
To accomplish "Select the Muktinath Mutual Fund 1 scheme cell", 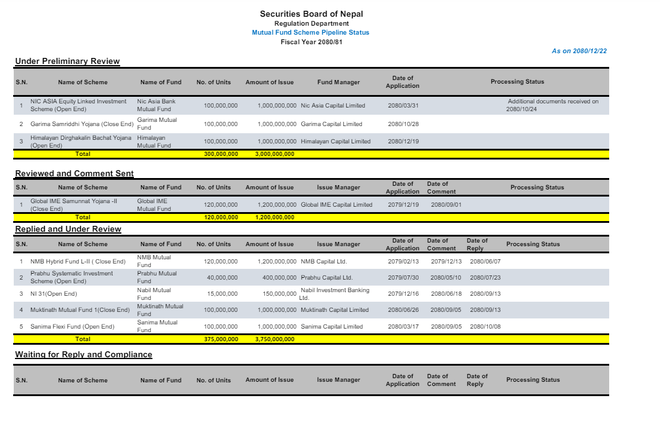I will [80, 310].
